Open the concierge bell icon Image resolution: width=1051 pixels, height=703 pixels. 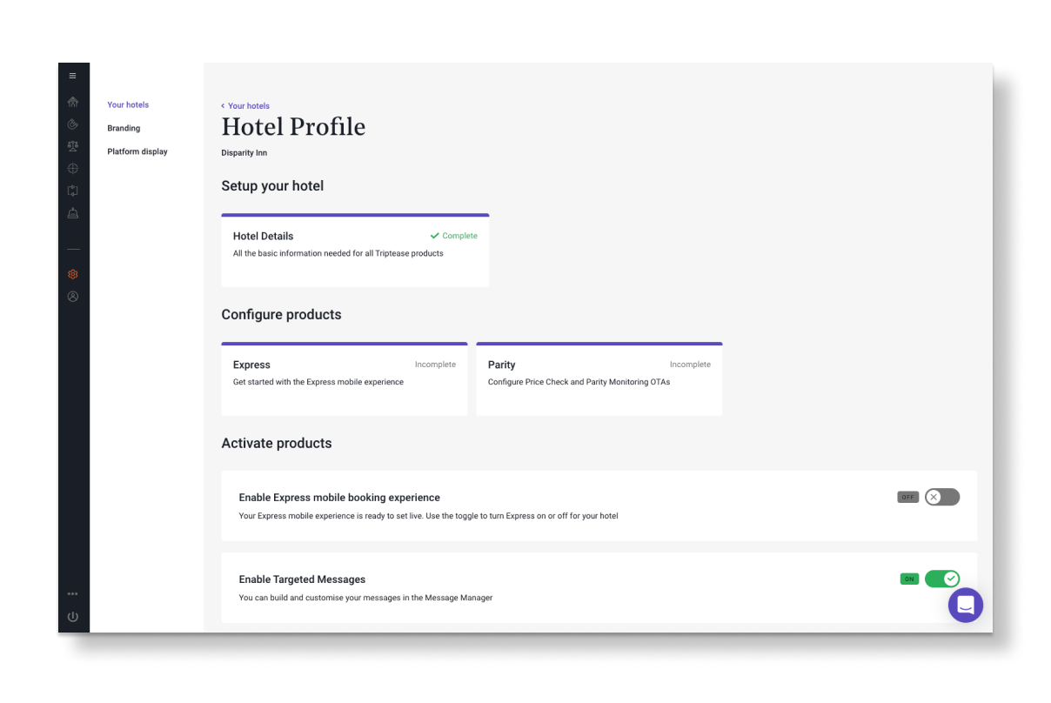(72, 213)
